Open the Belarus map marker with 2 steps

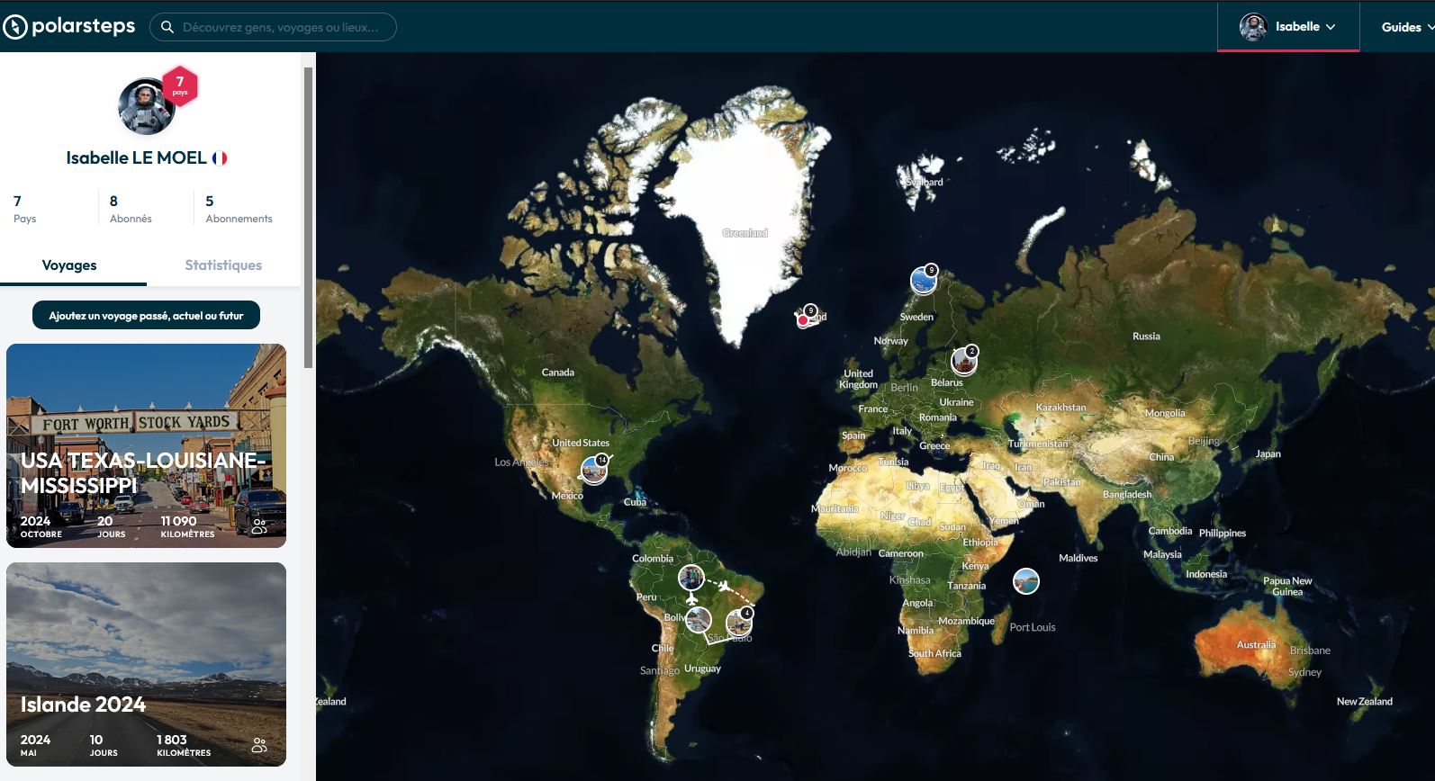964,361
